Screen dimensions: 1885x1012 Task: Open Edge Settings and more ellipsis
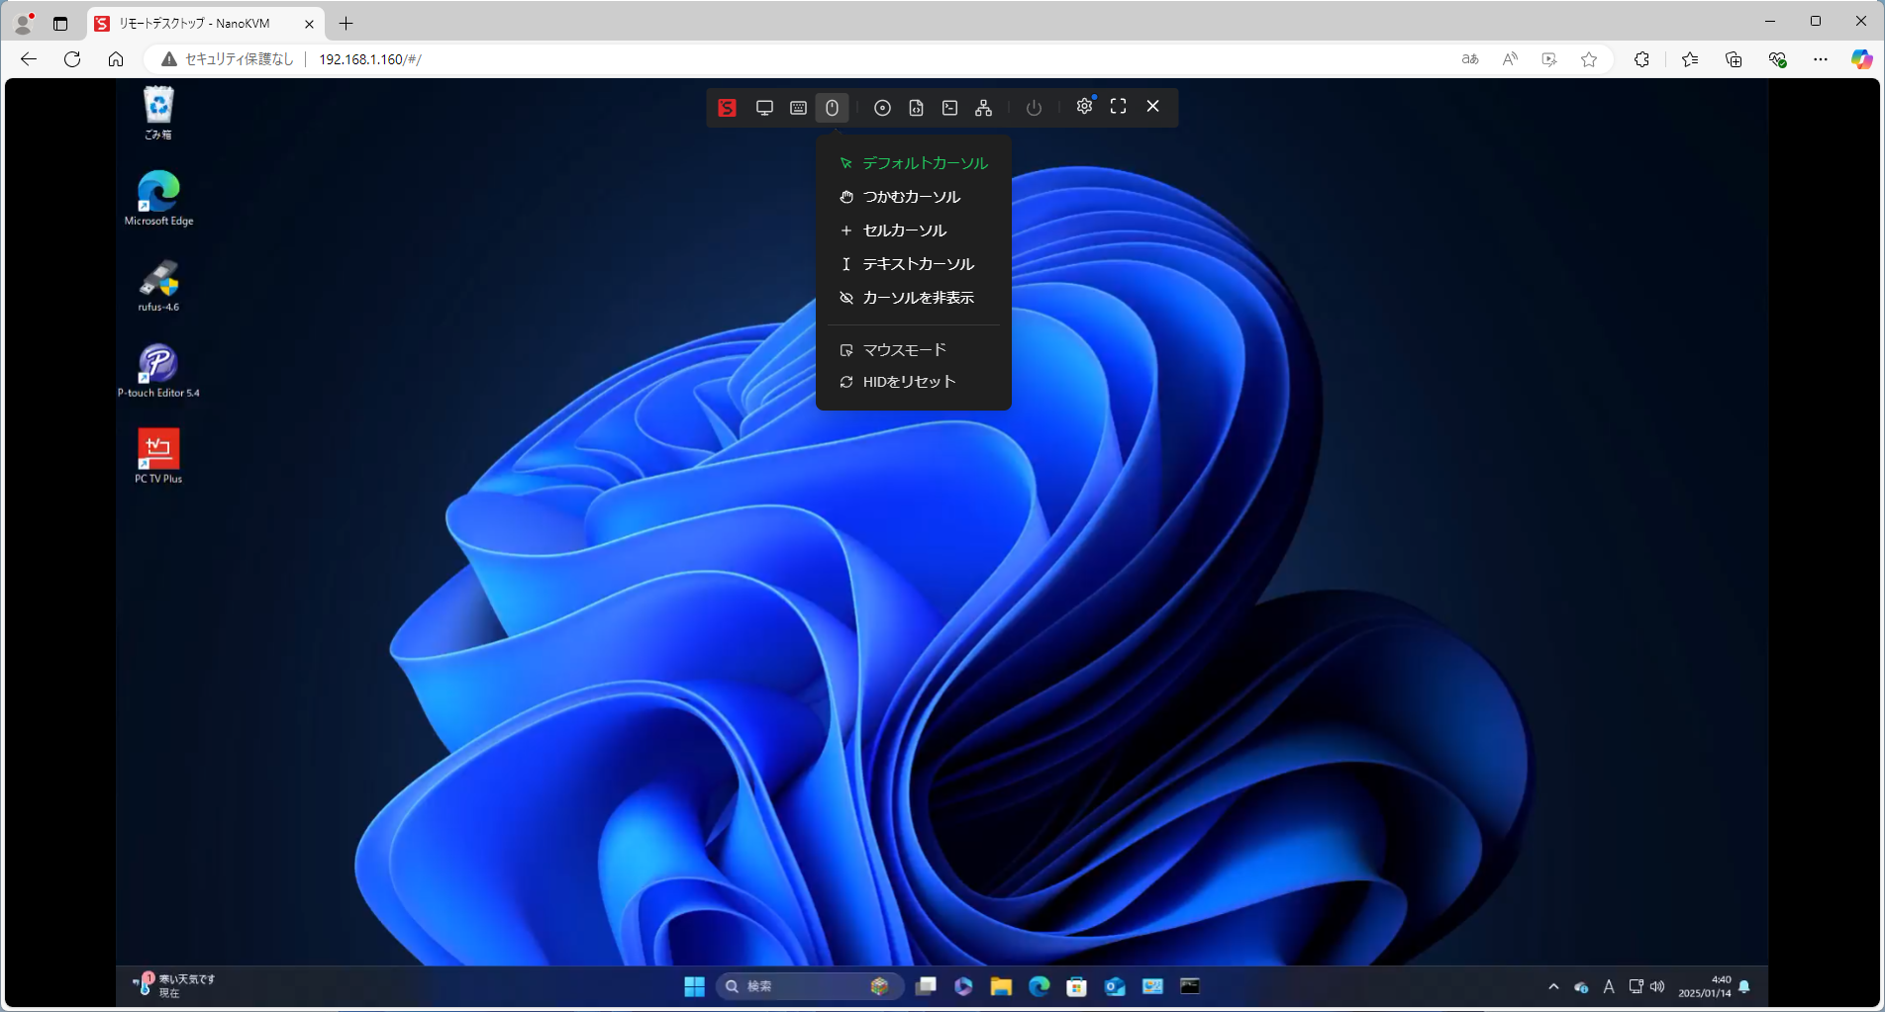tap(1821, 59)
